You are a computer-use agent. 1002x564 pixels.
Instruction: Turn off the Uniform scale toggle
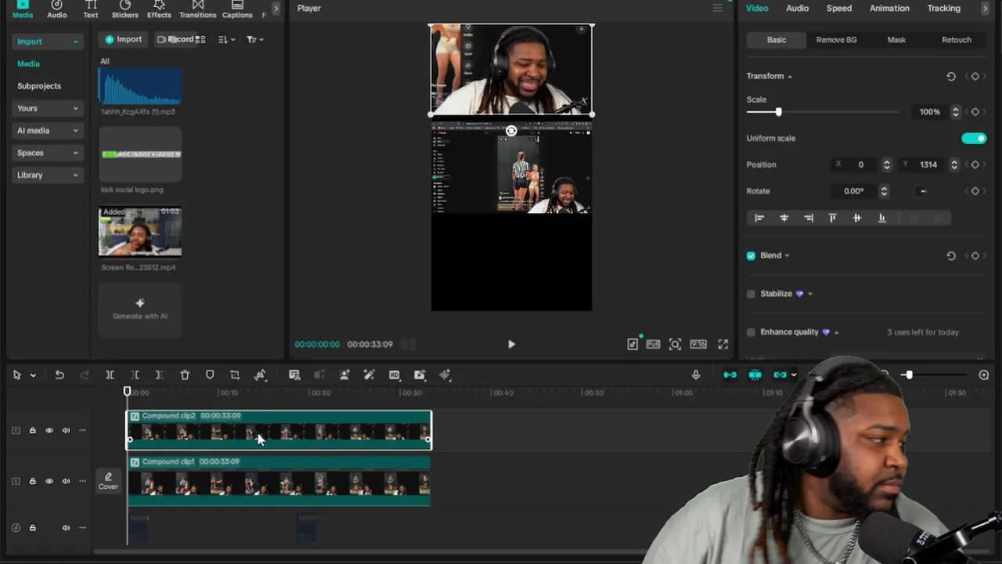[974, 139]
